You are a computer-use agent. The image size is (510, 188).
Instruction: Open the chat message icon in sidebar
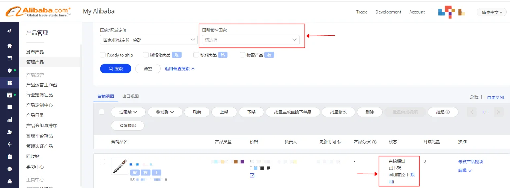[10, 107]
